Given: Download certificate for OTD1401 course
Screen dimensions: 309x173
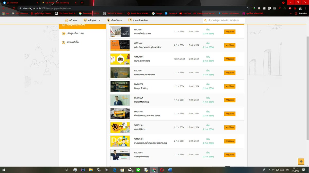Looking at the screenshot, I should (230, 45).
